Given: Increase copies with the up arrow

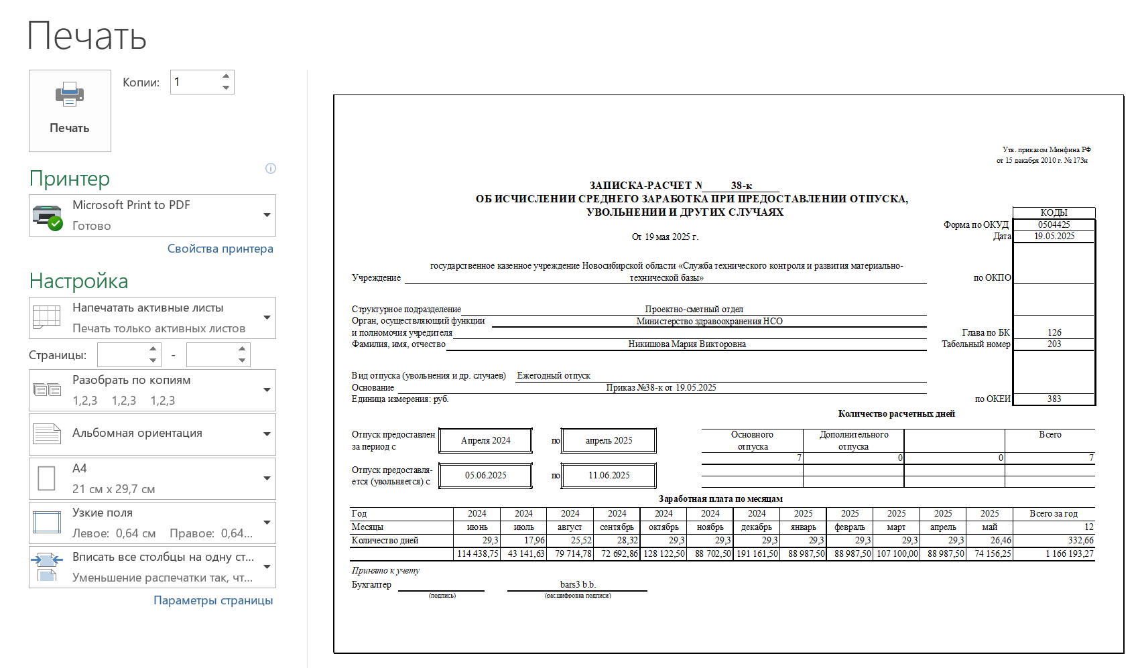Looking at the screenshot, I should click(226, 76).
